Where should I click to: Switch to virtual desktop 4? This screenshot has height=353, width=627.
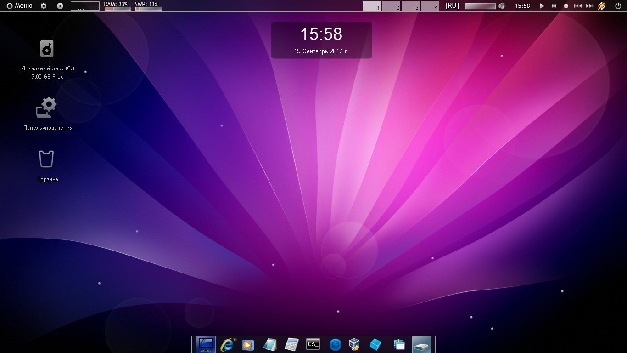click(x=430, y=6)
